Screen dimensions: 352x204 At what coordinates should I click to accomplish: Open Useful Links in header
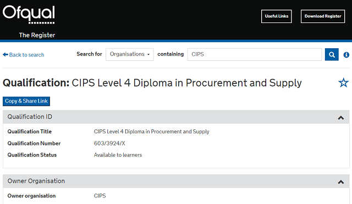pos(276,16)
